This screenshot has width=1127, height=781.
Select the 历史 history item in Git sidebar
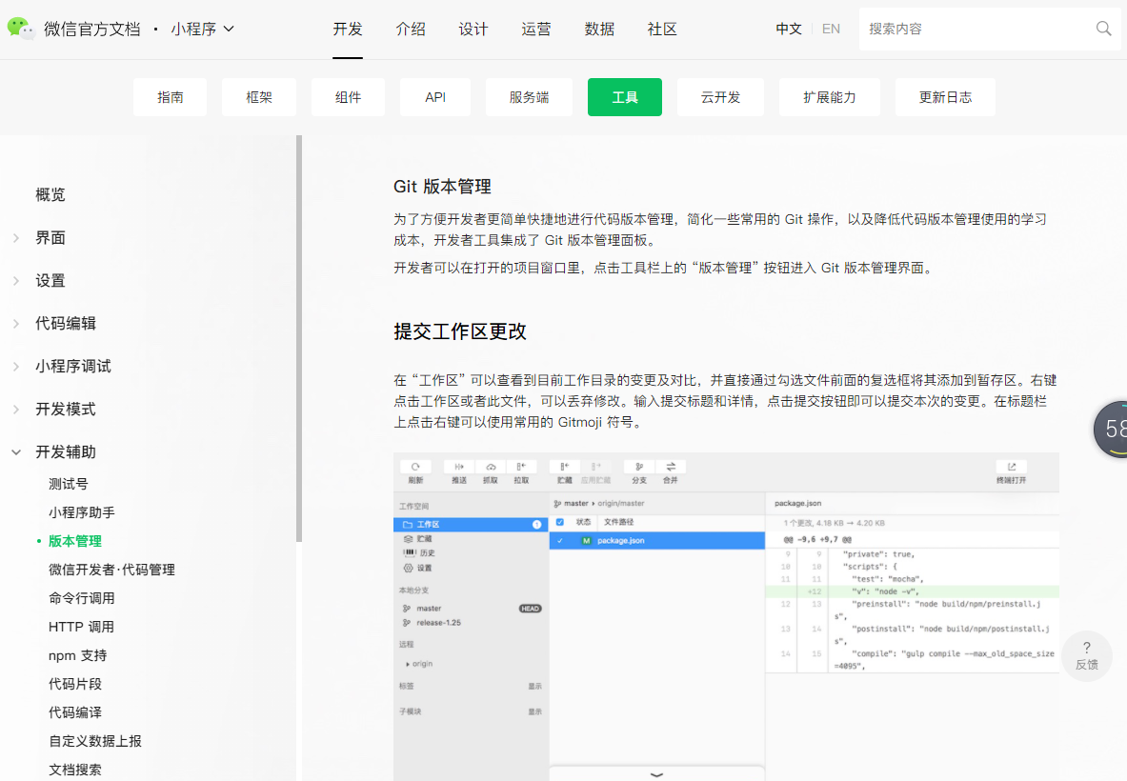419,553
